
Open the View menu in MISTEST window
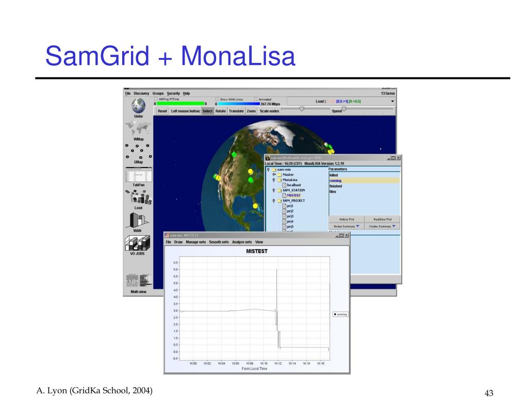tap(259, 242)
